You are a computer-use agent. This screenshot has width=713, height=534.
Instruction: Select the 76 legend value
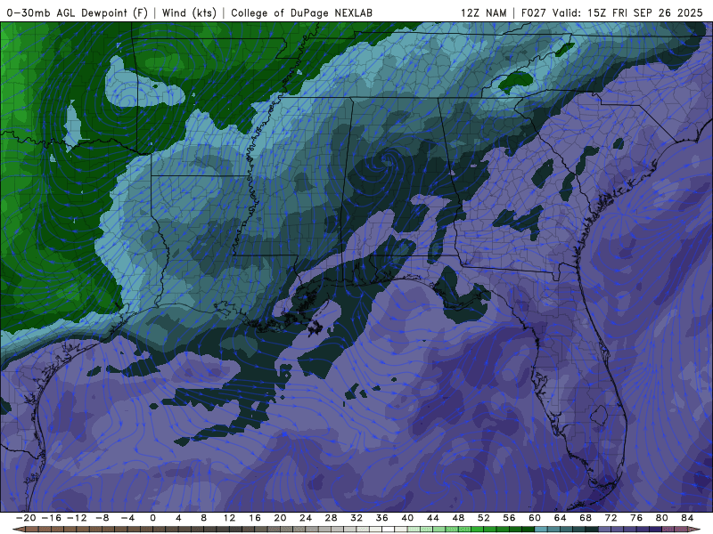636,518
